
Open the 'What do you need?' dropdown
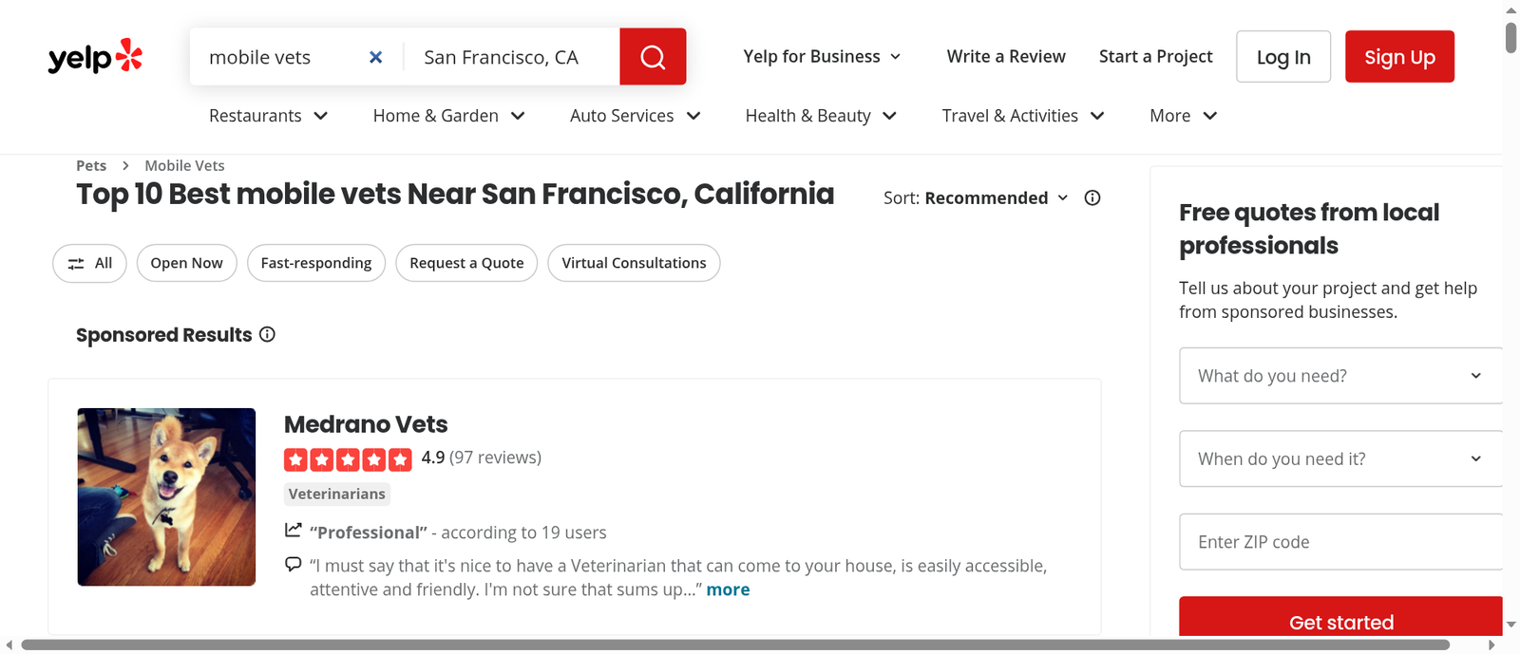(x=1340, y=376)
